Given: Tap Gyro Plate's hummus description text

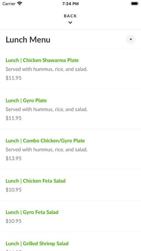Looking at the screenshot, I should [x=47, y=109].
